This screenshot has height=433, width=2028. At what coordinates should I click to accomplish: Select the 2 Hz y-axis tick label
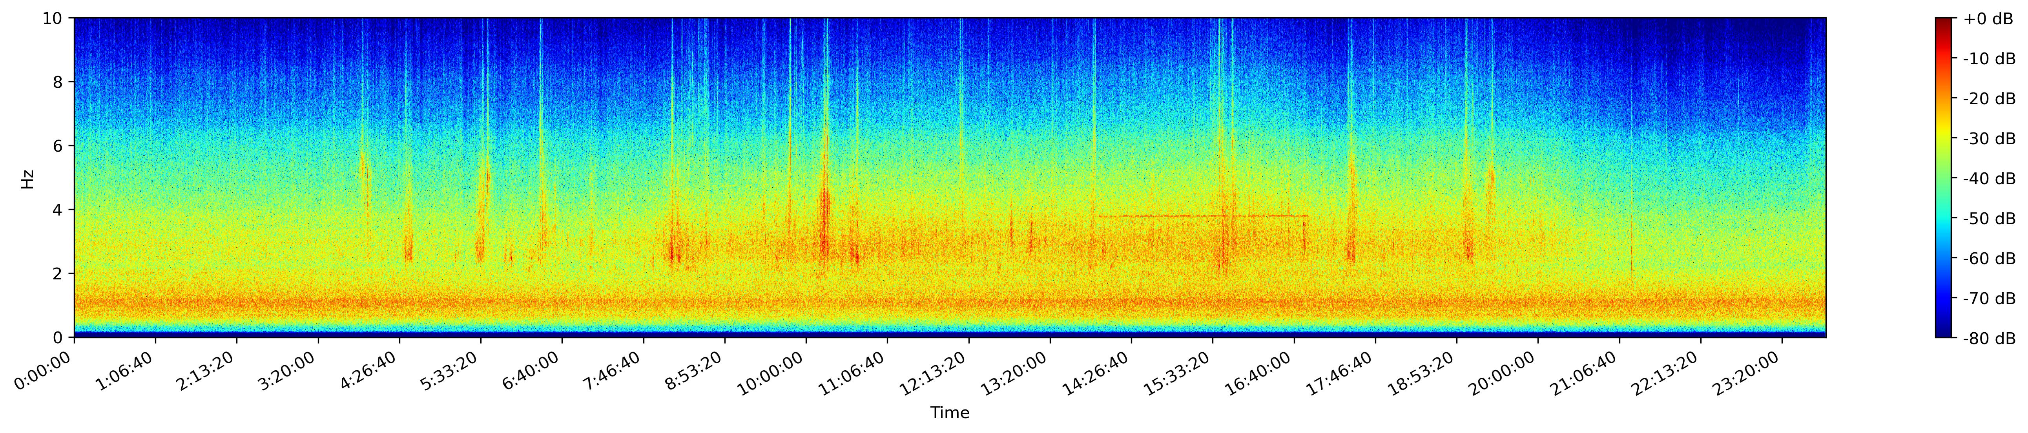[57, 274]
